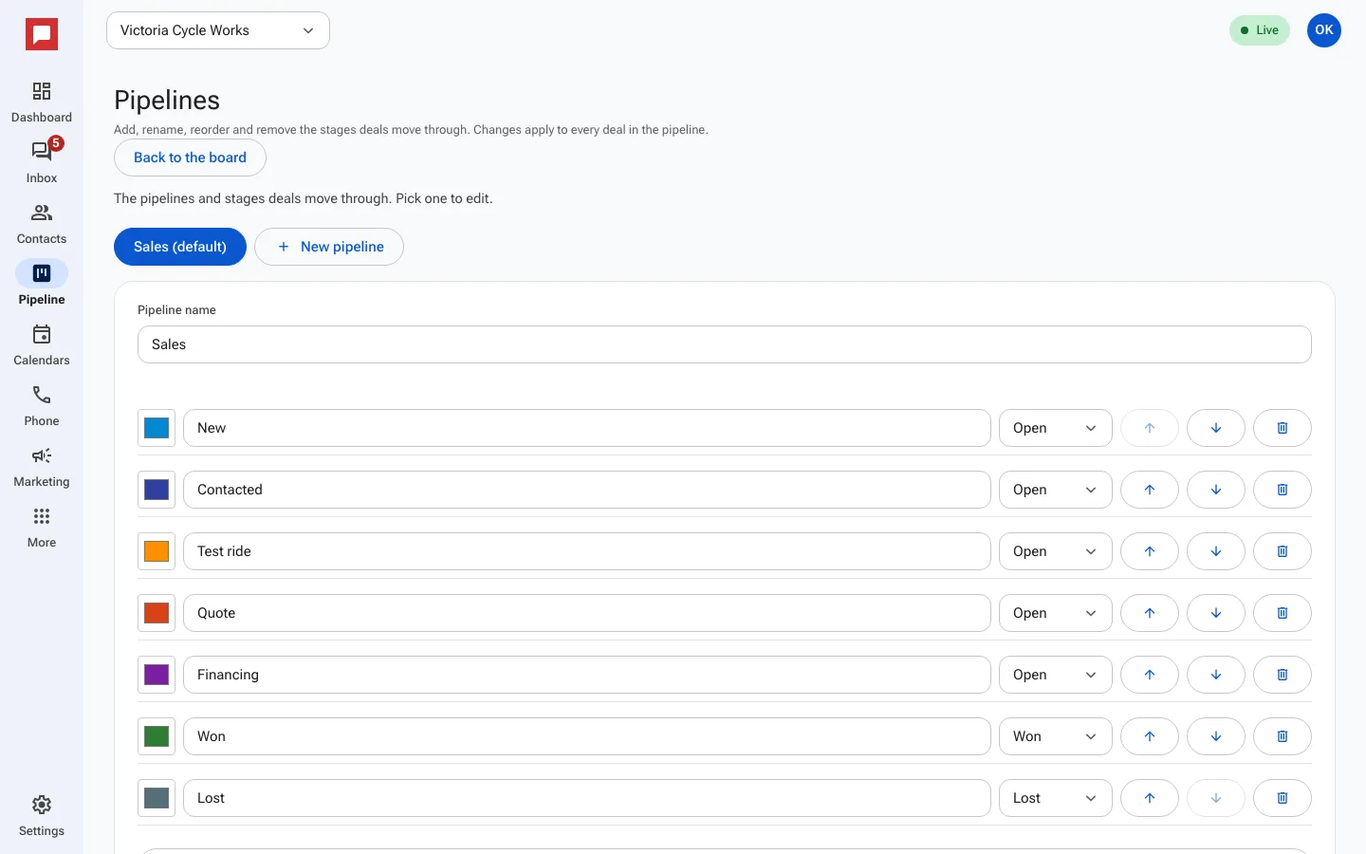
Task: Open the Inbox with 5 unread
Action: click(x=42, y=163)
